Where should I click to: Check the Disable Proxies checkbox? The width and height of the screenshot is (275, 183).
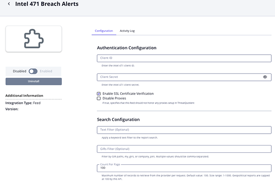click(99, 98)
